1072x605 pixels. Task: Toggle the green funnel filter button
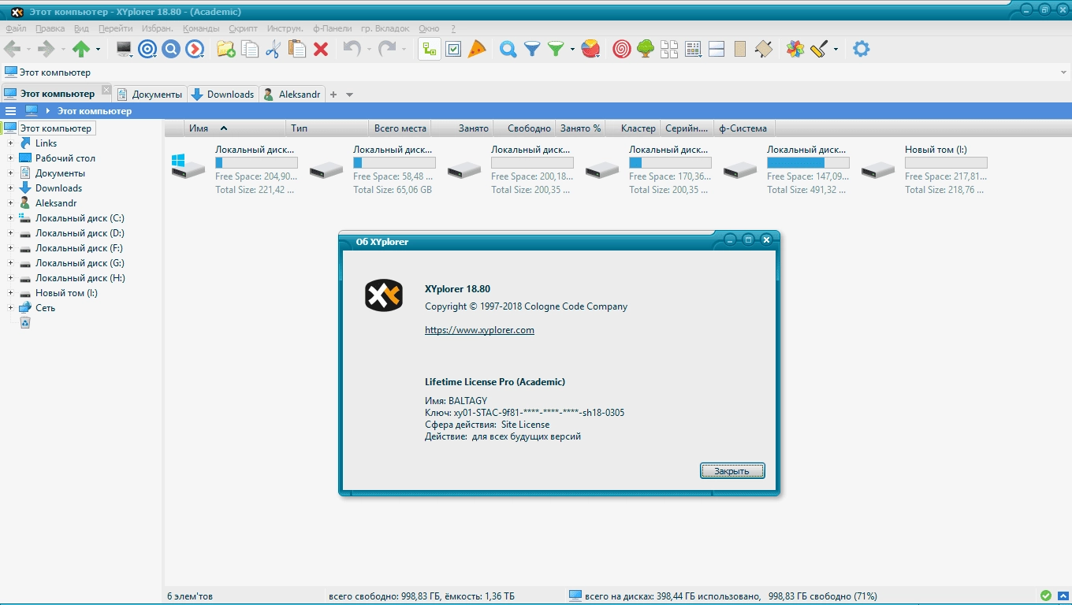[556, 49]
